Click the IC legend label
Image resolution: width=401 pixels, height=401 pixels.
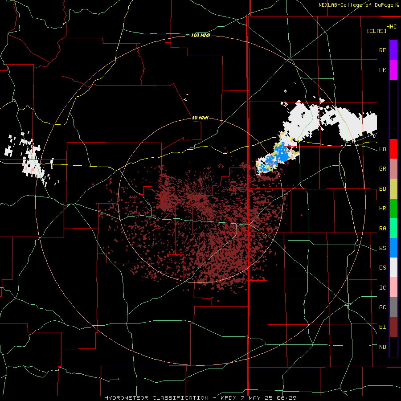click(x=382, y=287)
